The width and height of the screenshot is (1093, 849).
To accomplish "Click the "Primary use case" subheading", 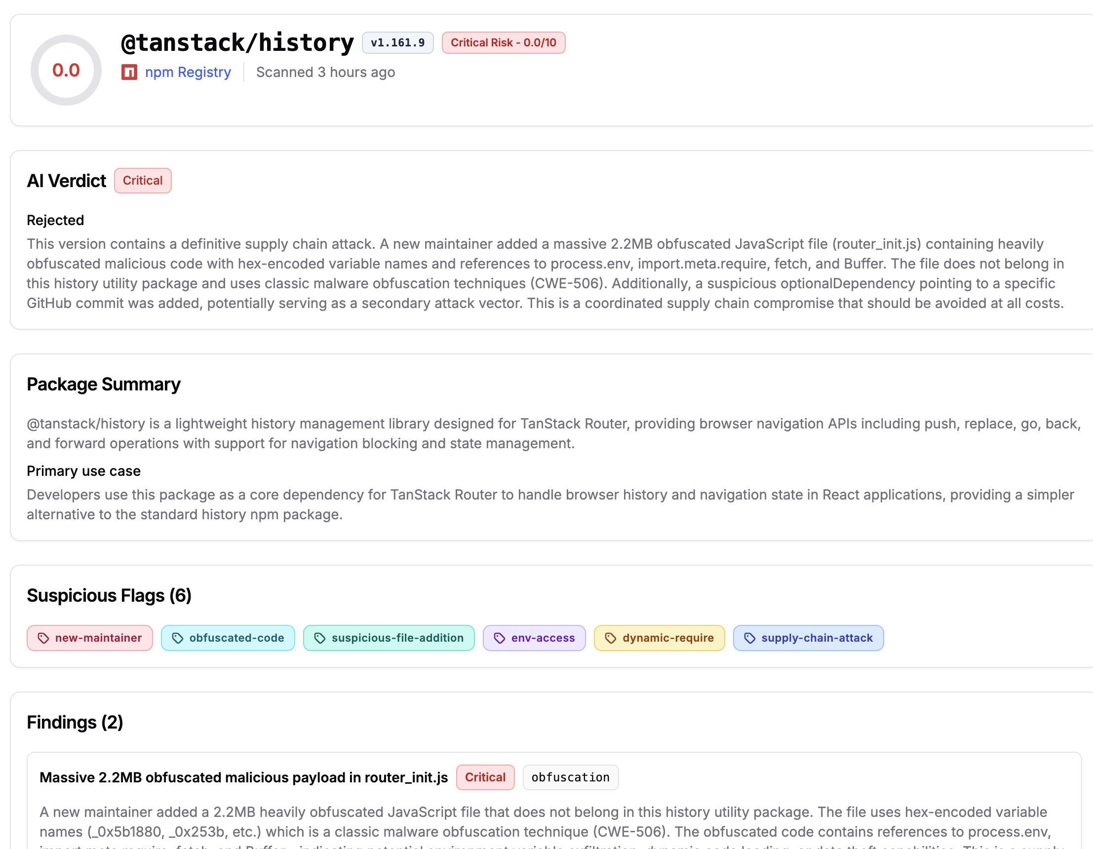I will 83,471.
